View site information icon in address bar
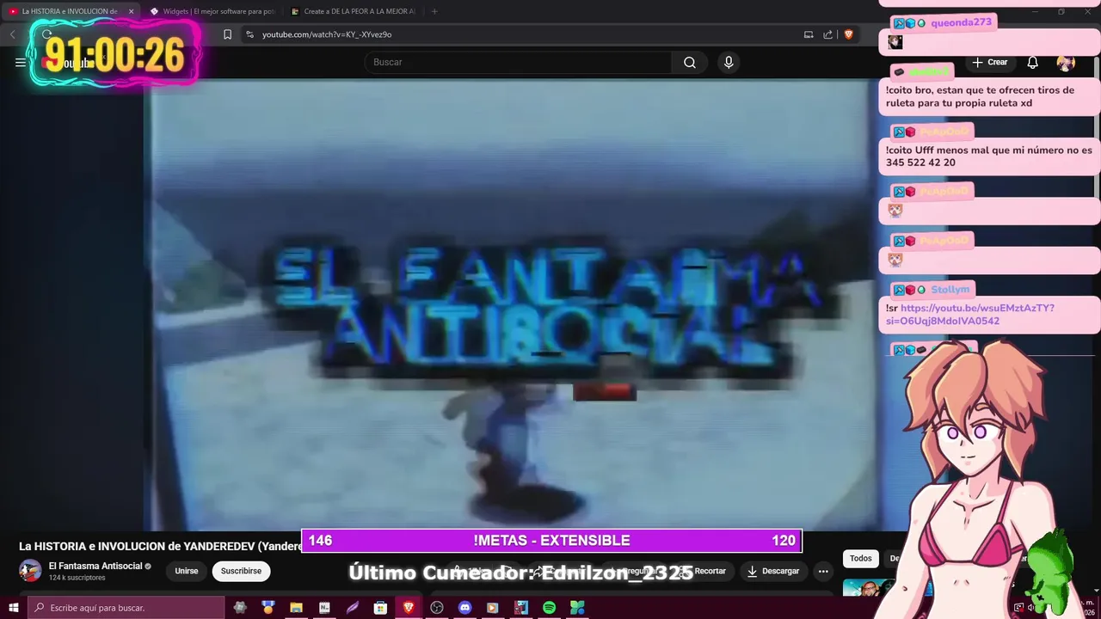This screenshot has height=619, width=1101. pyautogui.click(x=249, y=34)
